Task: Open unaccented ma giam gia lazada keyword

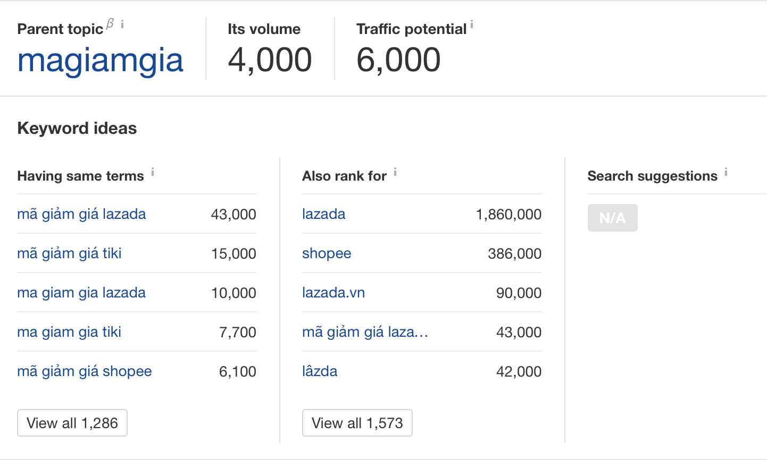Action: 81,293
